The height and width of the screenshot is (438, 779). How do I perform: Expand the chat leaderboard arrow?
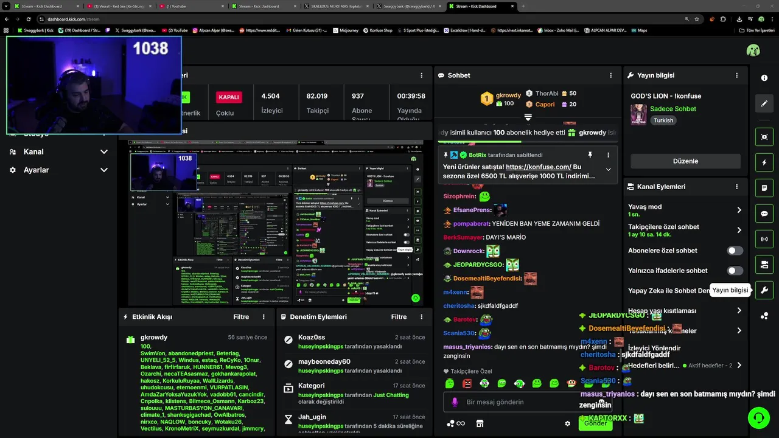point(528,117)
